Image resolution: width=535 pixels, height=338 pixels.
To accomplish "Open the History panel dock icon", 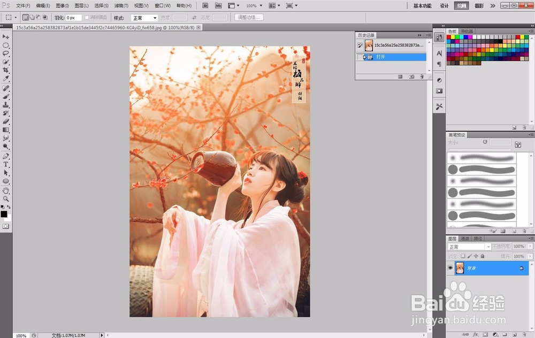I will (x=439, y=37).
